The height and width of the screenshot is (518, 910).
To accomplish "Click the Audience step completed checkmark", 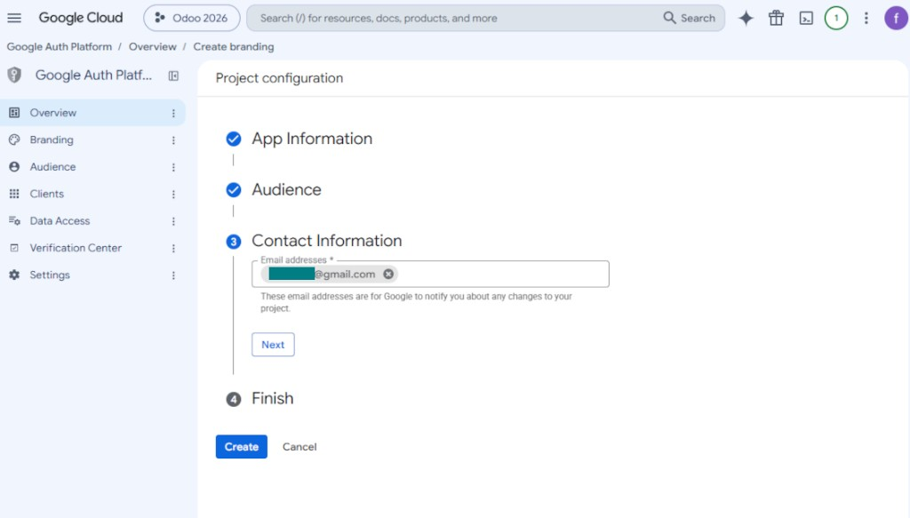I will 234,189.
